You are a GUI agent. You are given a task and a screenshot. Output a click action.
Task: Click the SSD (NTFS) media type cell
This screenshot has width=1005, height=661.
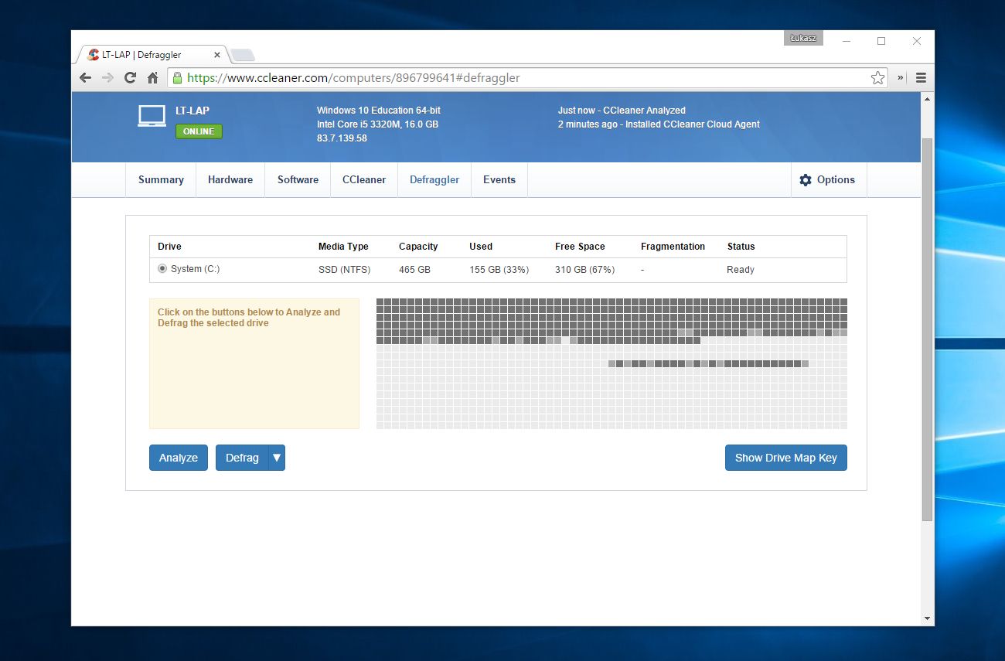pos(344,270)
